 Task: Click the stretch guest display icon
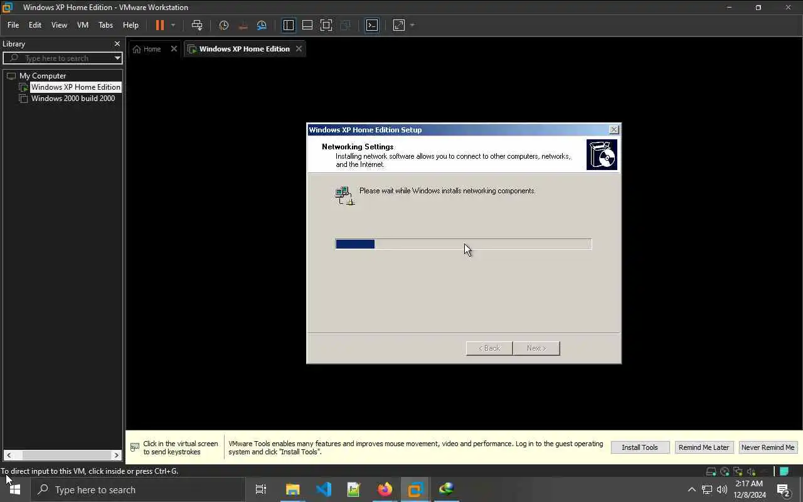pyautogui.click(x=399, y=25)
